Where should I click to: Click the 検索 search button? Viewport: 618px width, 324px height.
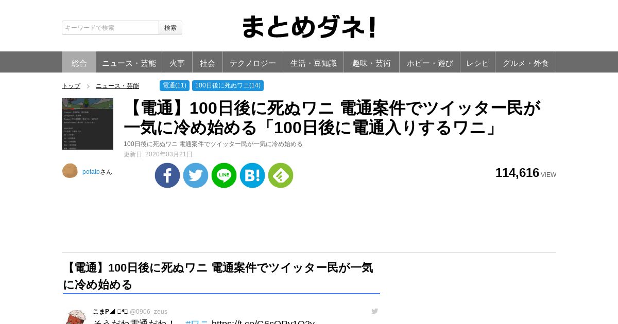(170, 28)
